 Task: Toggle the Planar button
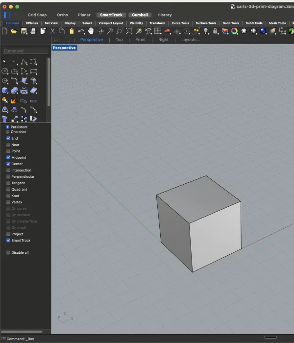(x=84, y=15)
